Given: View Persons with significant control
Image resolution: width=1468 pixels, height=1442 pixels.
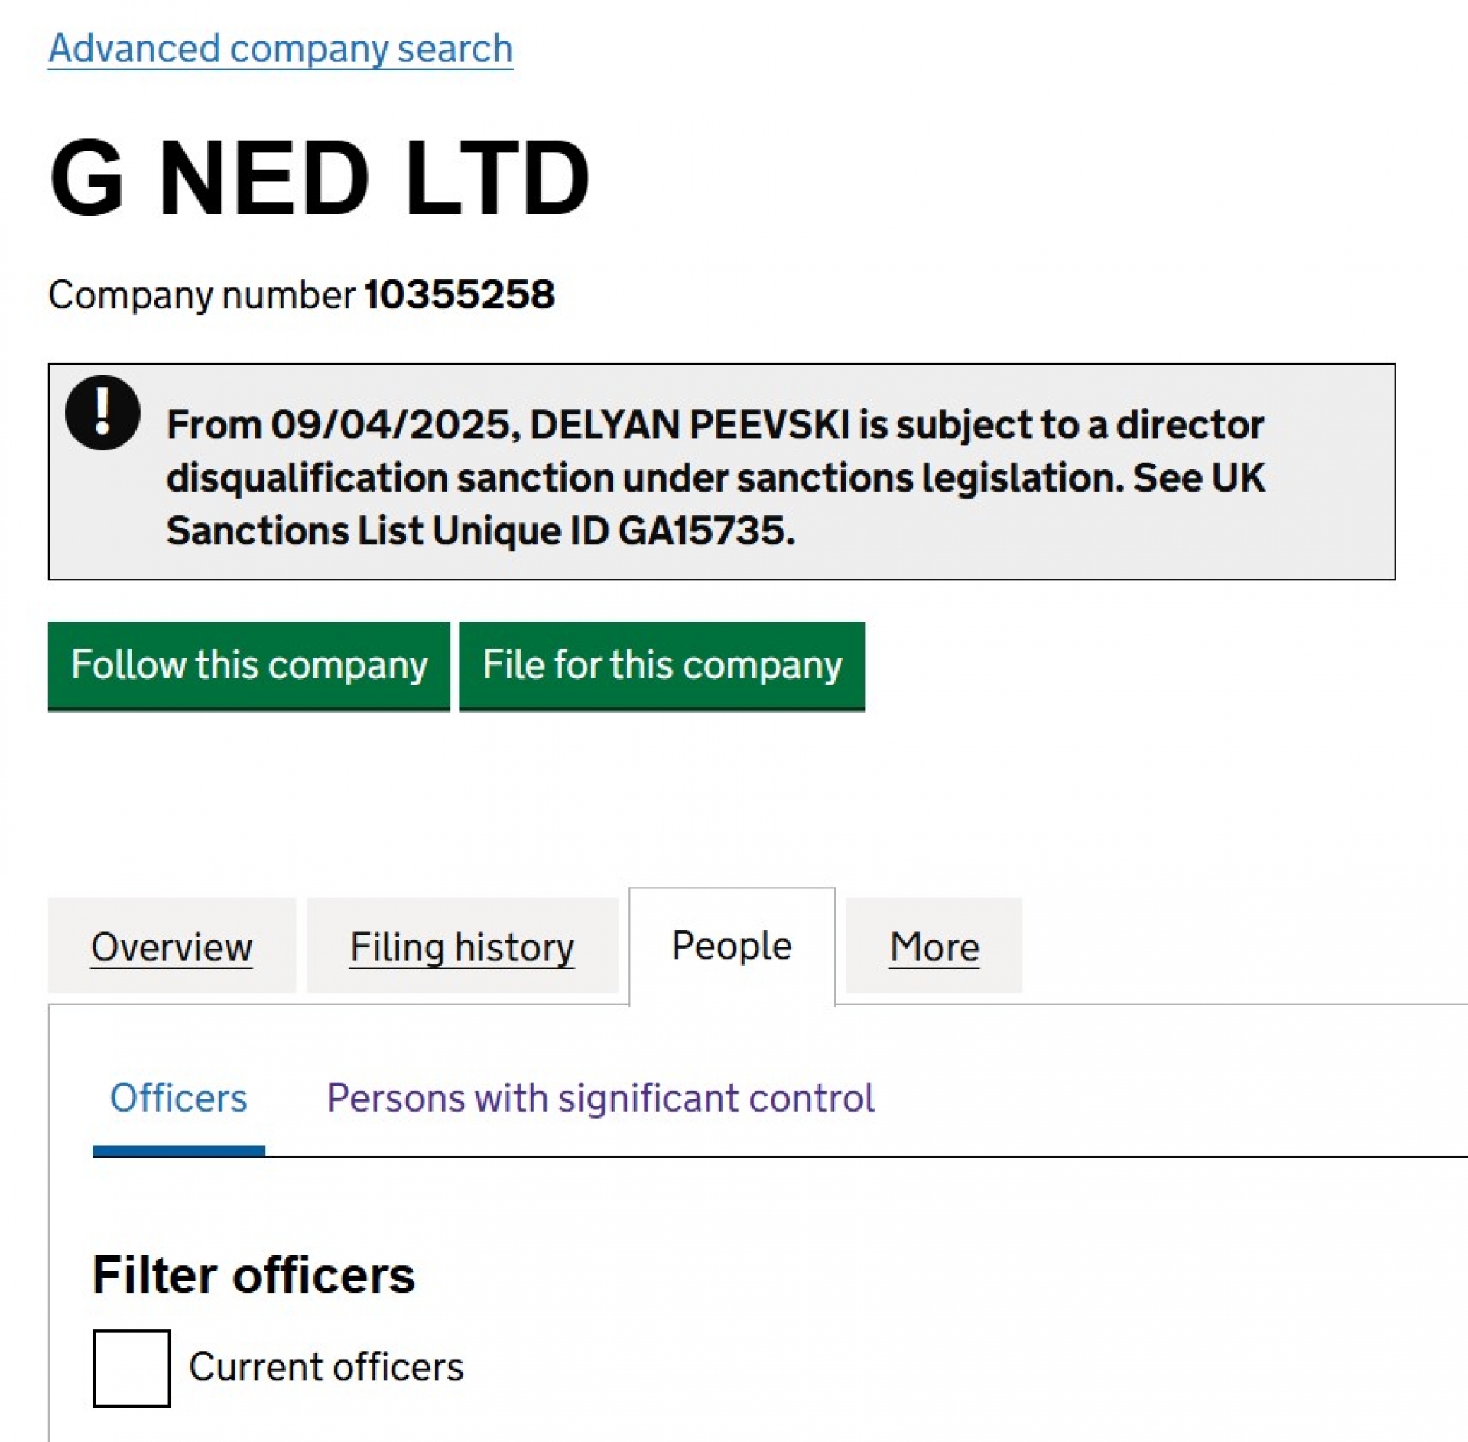Looking at the screenshot, I should point(600,1098).
